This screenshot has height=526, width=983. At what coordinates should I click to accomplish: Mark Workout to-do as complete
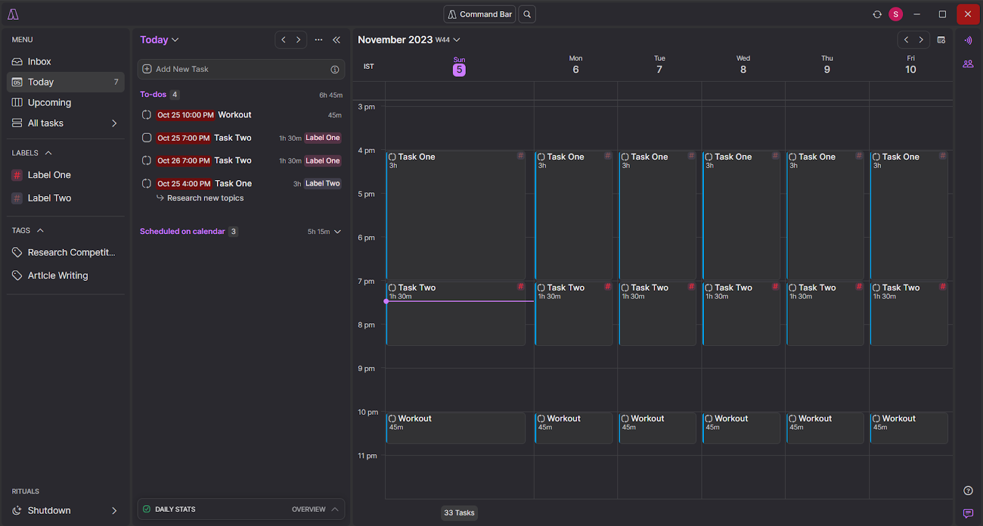pyautogui.click(x=147, y=115)
